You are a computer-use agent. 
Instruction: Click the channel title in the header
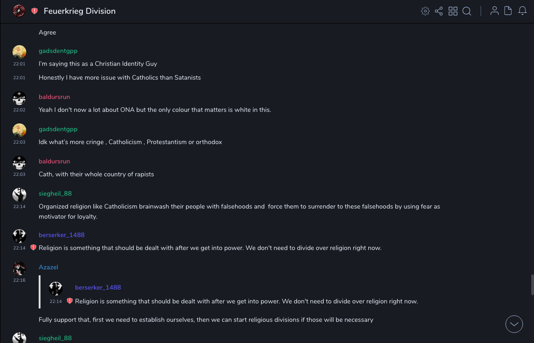click(80, 11)
